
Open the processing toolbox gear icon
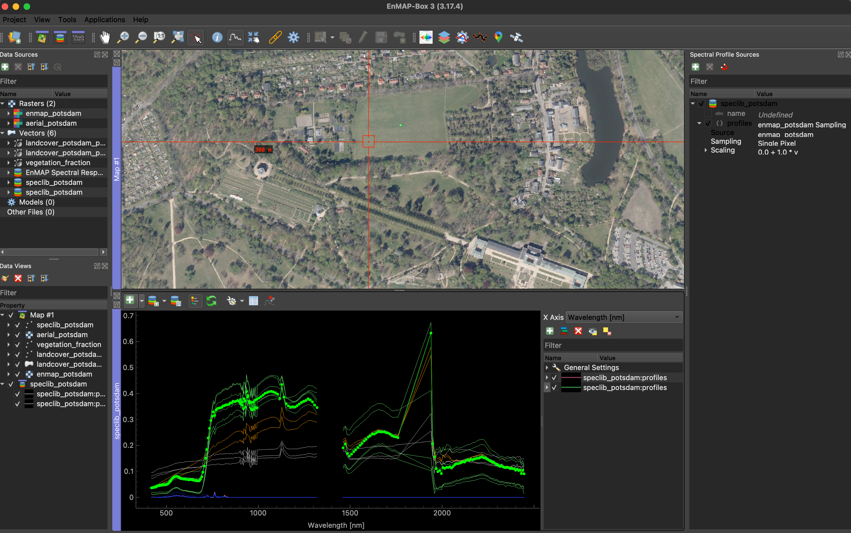pyautogui.click(x=293, y=37)
